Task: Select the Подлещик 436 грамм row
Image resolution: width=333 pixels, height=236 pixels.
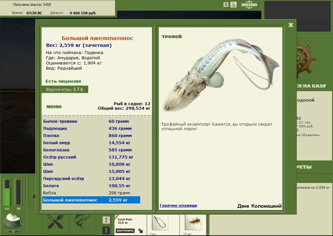Action: (91, 129)
